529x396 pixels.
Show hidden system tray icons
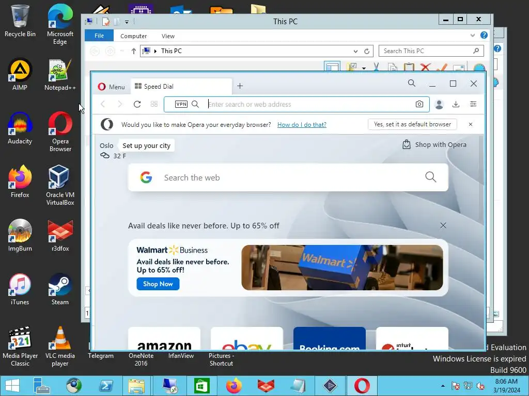pyautogui.click(x=443, y=386)
